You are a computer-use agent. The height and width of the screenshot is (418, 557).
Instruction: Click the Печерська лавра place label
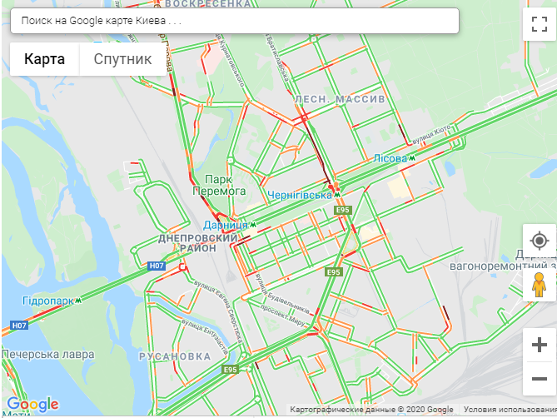[x=48, y=354]
